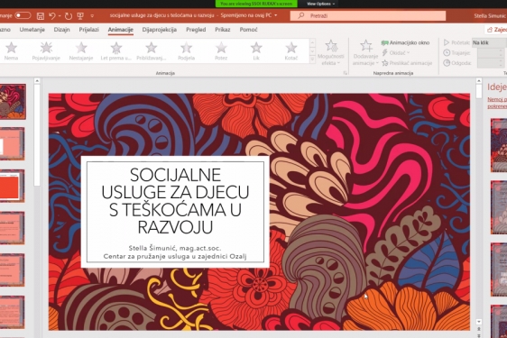Open Mogućnosti efekta dropdown
The height and width of the screenshot is (338, 507).
point(331,52)
